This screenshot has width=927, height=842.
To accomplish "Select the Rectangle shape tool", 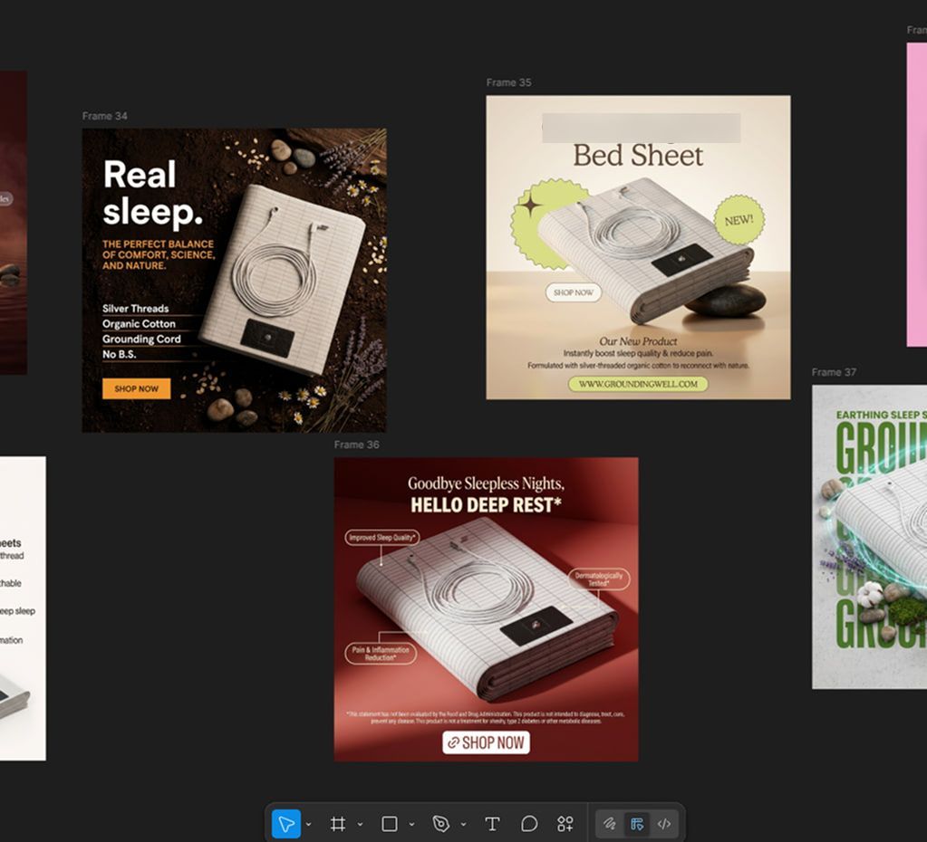I will pos(390,824).
